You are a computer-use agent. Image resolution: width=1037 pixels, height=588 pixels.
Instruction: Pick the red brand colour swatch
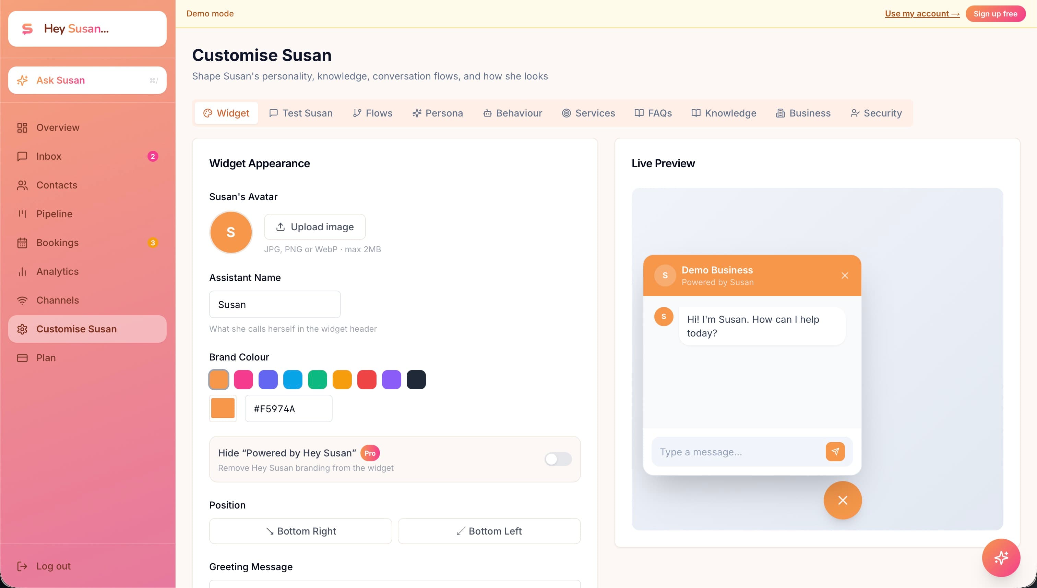pos(367,380)
